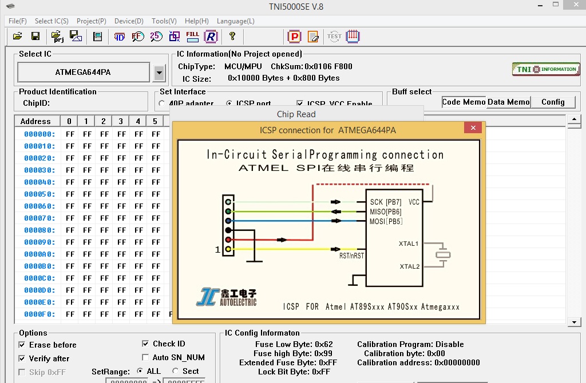Screen dimensions: 586x383
Task: Click the ATMEGA644PA chip selection box
Action: coord(84,73)
